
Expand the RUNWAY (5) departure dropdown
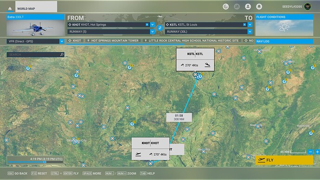[153, 32]
